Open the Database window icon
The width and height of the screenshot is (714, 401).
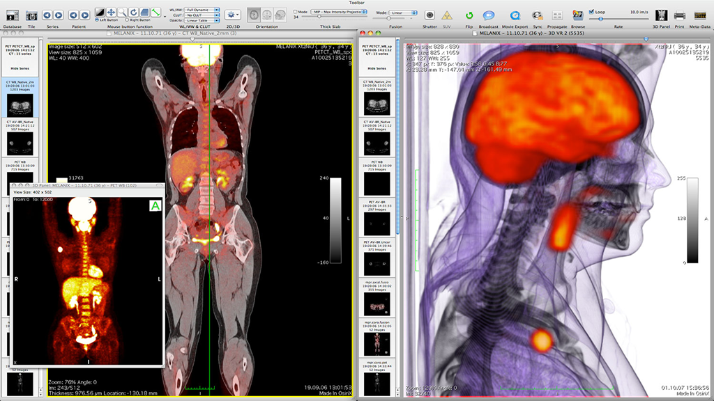11,15
